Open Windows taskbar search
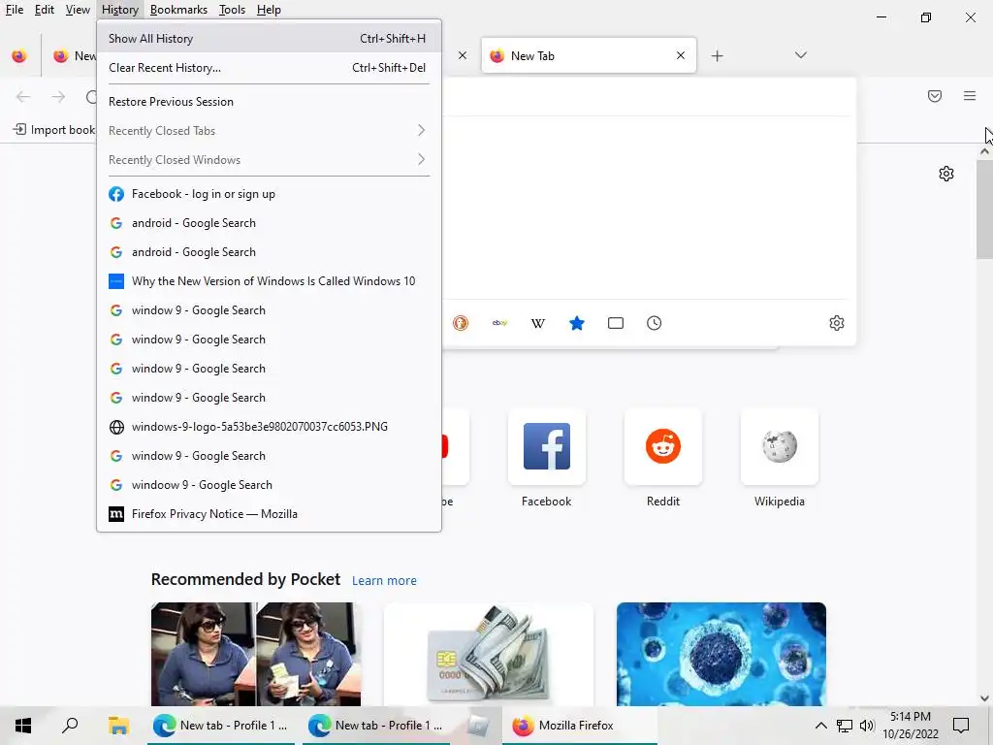This screenshot has height=745, width=993. (70, 726)
